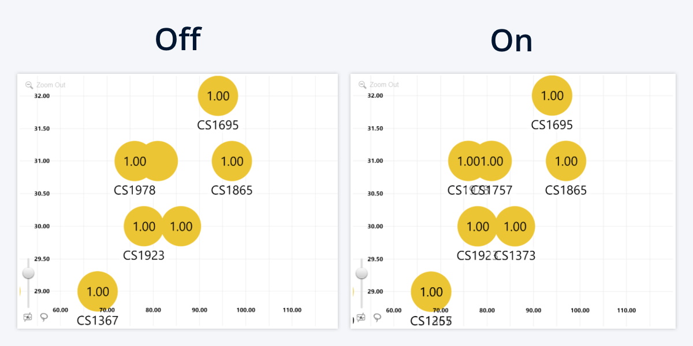Viewport: 693px width, 346px height.
Task: Select the CS1367 bubble in the Off chart
Action: 98,292
